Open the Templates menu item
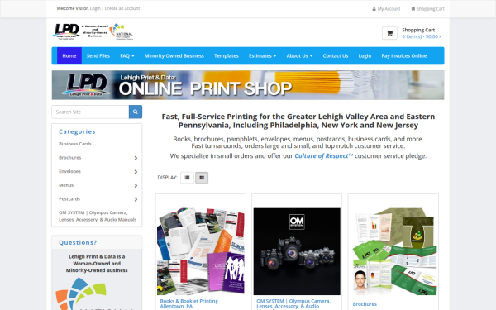496x310 pixels. coord(227,55)
